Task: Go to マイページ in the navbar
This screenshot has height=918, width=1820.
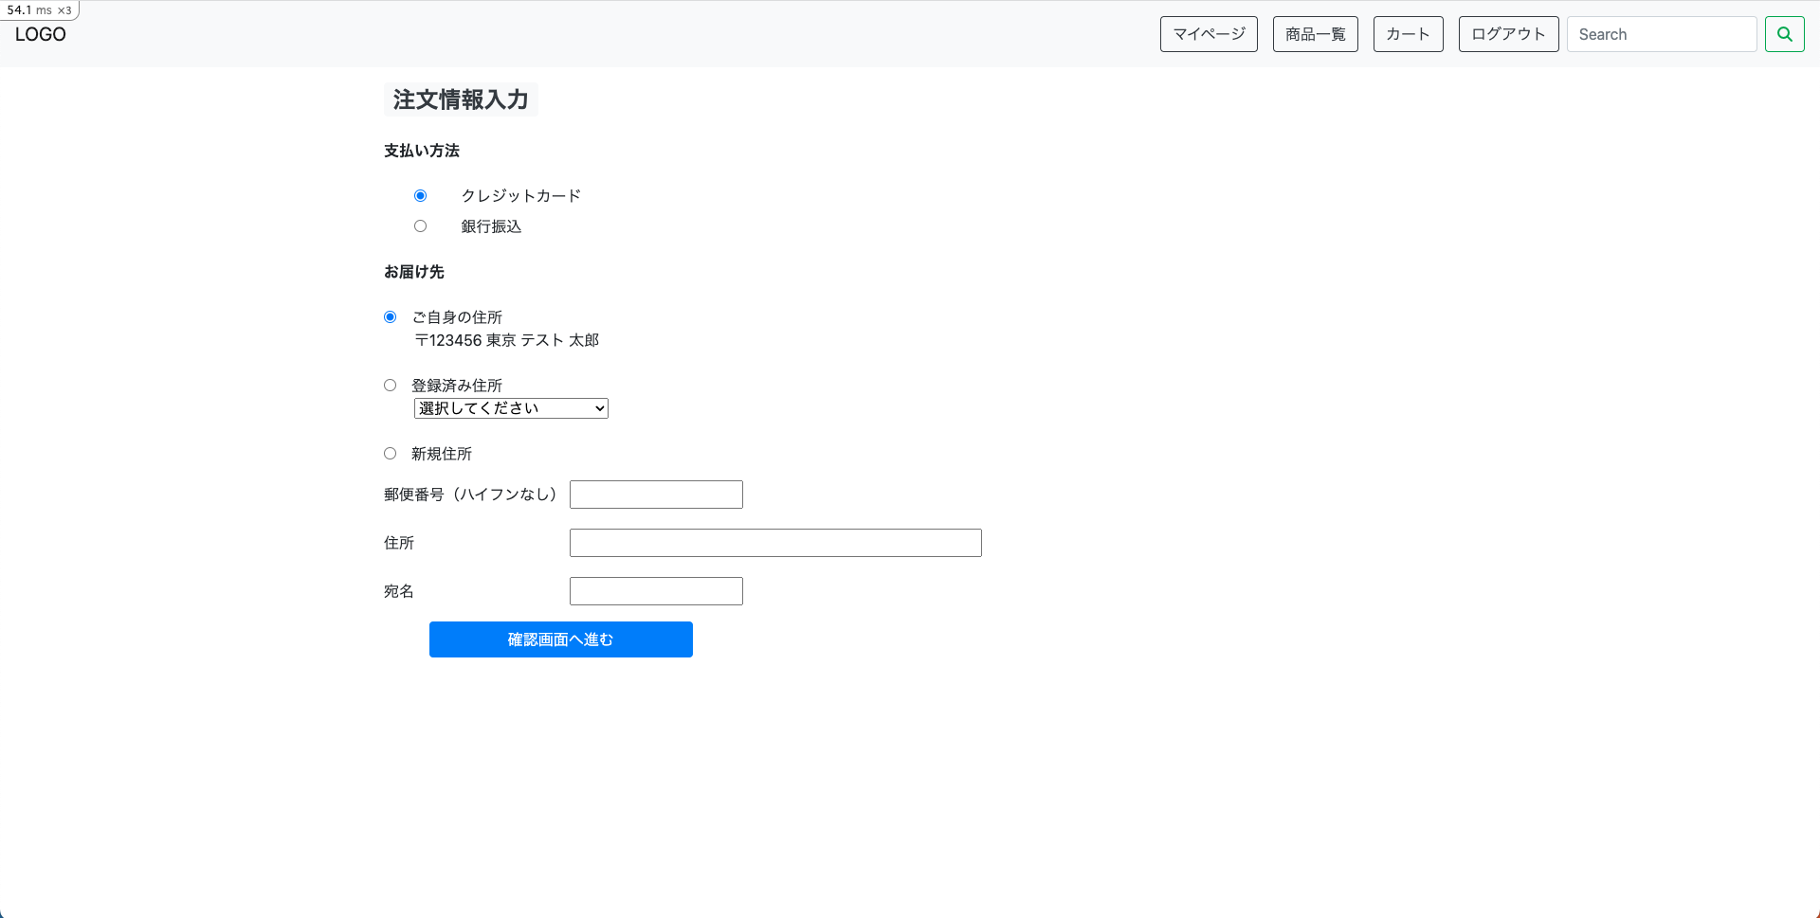Action: pyautogui.click(x=1209, y=34)
